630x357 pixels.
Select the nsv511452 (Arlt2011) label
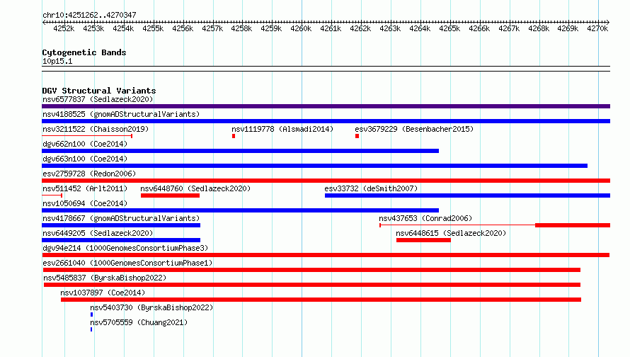point(85,188)
